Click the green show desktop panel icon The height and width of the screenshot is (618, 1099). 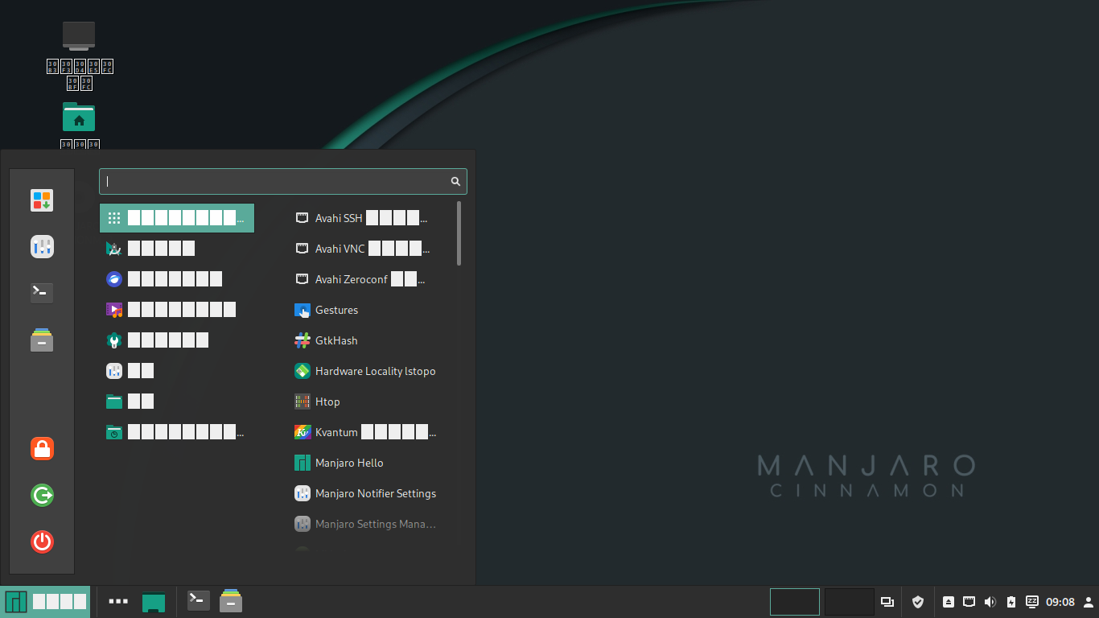[154, 602]
